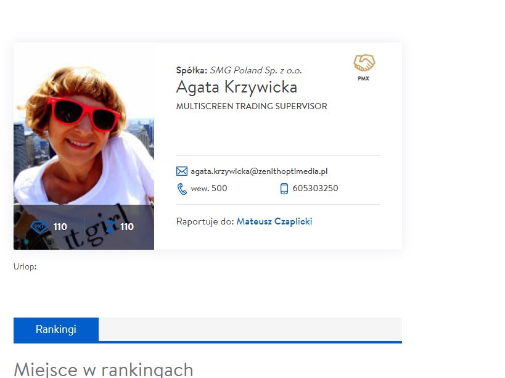Click the ranking score 110 on the right
Screen dimensions: 505x378
click(x=127, y=227)
